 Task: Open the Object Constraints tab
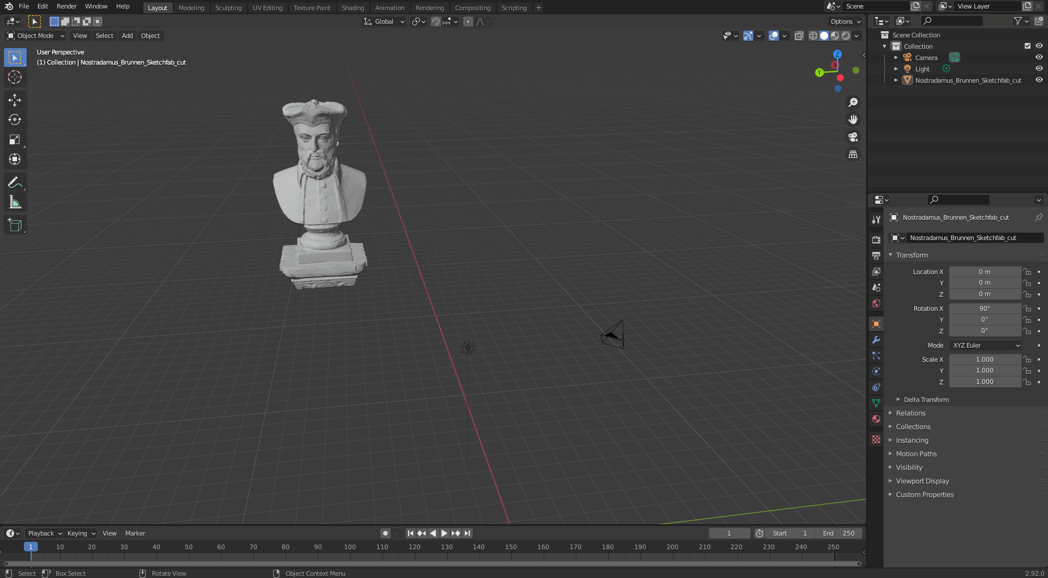(876, 387)
